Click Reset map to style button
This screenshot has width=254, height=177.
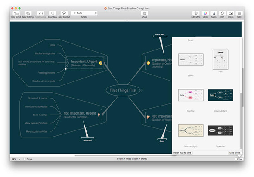point(182,153)
